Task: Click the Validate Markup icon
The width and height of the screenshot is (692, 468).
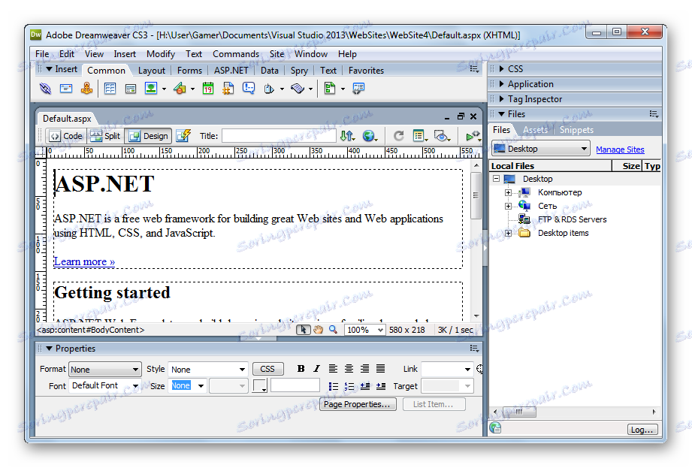Action: [x=472, y=136]
